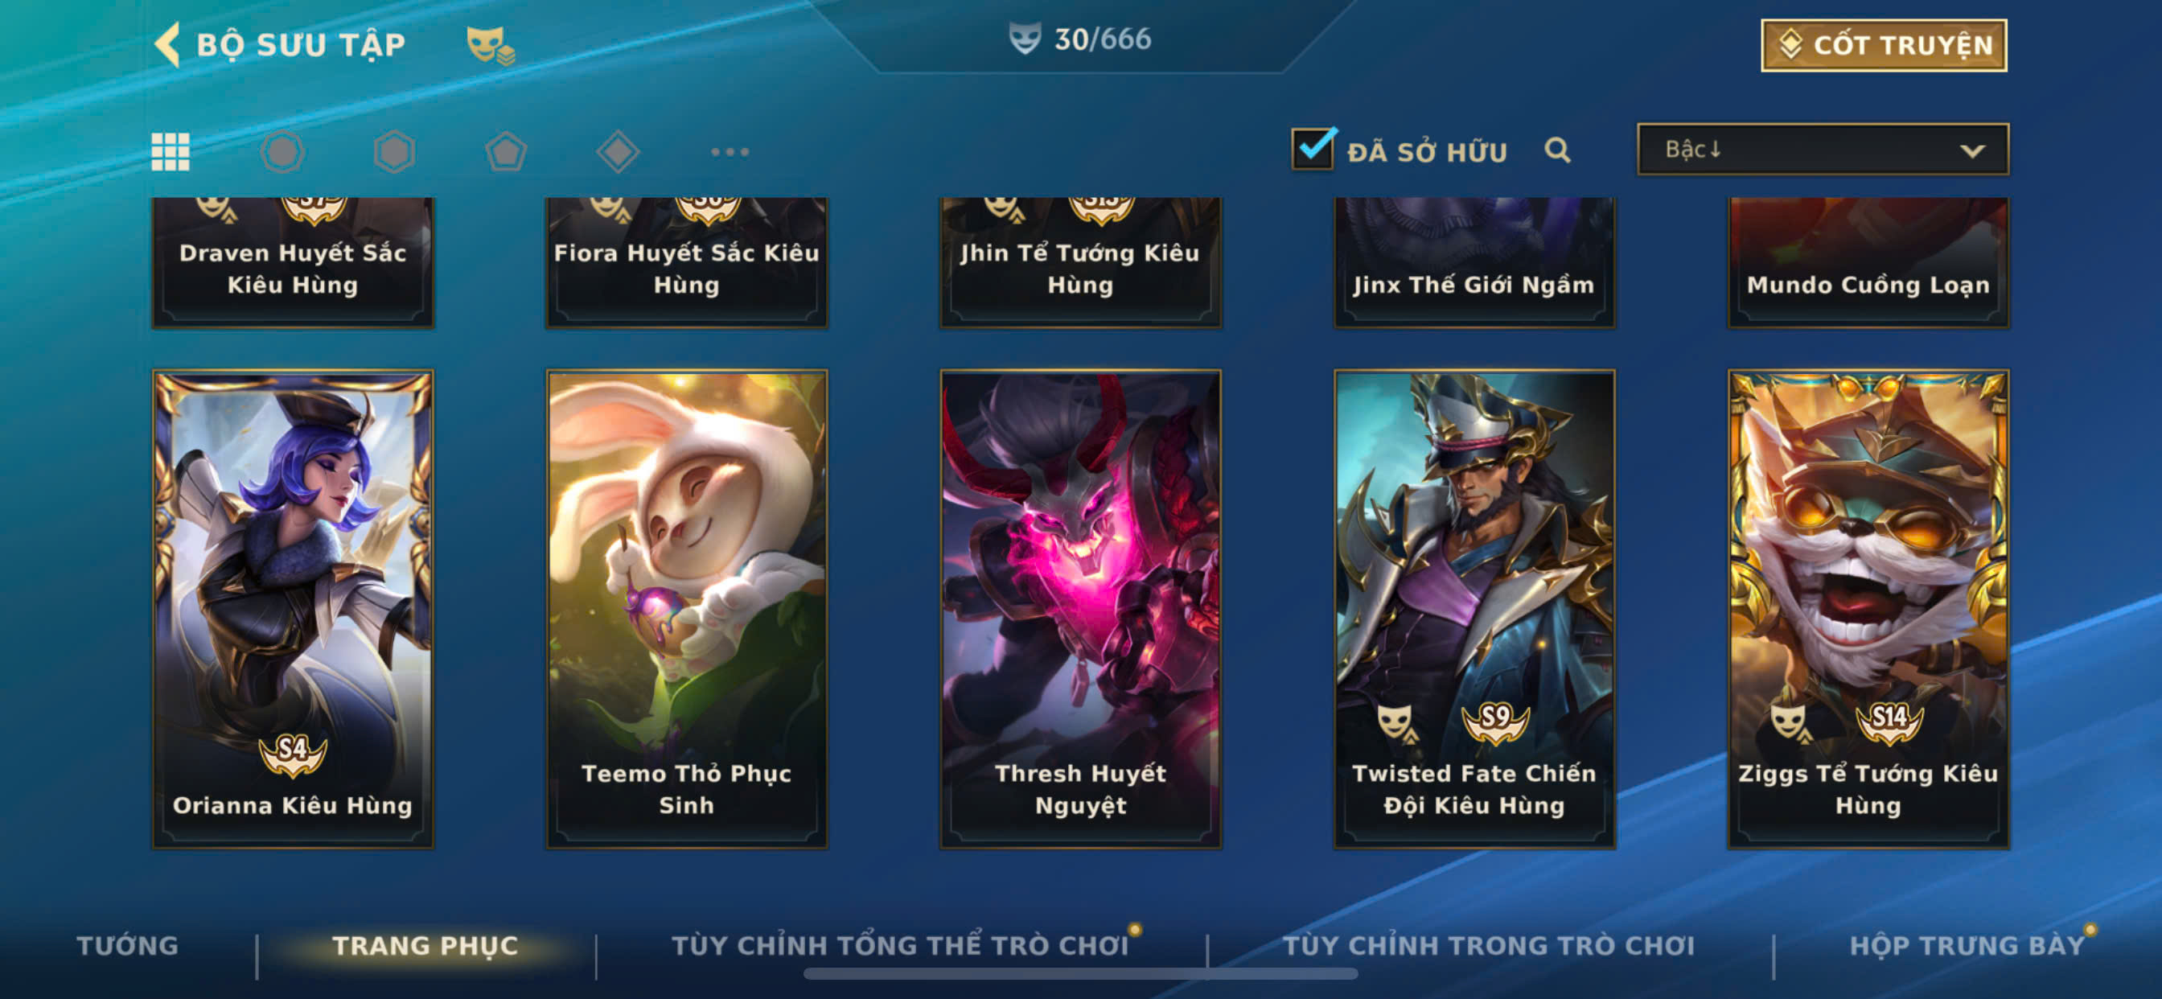Filter by pentagon rarity icon
Screen dimensions: 2162x999
(x=506, y=152)
